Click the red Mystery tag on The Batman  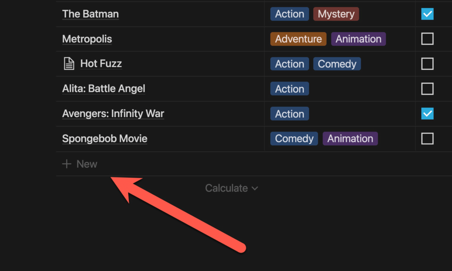(x=336, y=14)
